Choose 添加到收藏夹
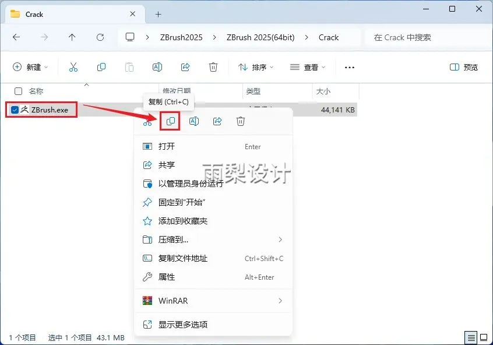 (213, 221)
